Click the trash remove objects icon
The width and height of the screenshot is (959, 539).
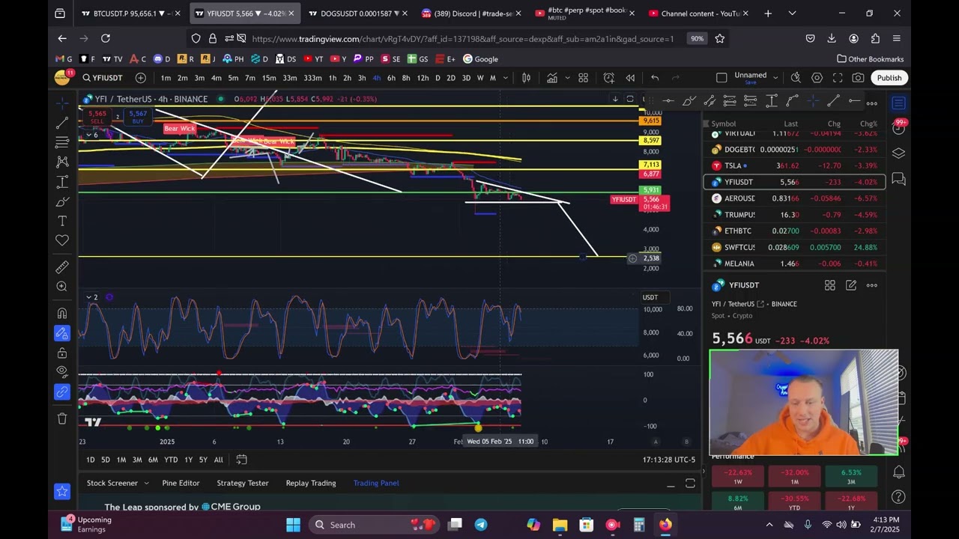point(62,418)
